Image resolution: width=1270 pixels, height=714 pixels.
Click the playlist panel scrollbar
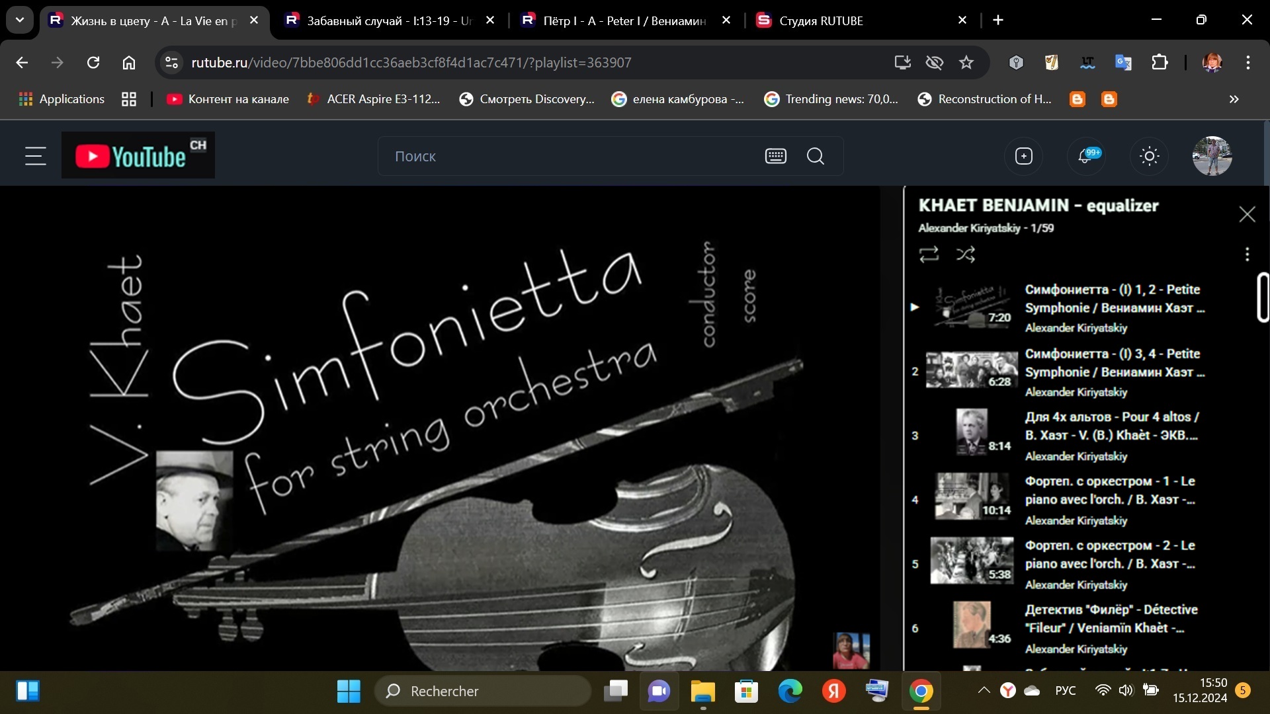(1262, 297)
